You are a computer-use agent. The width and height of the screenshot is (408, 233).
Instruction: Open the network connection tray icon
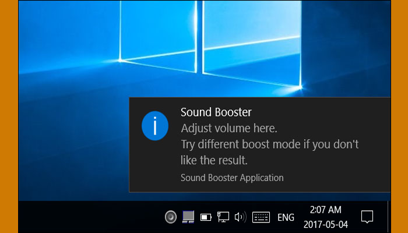(223, 217)
